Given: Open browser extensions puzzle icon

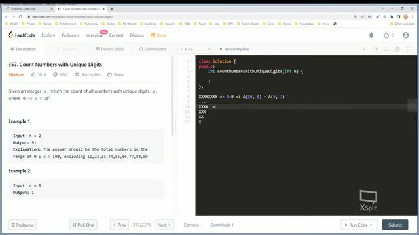Looking at the screenshot, I should click(x=392, y=16).
